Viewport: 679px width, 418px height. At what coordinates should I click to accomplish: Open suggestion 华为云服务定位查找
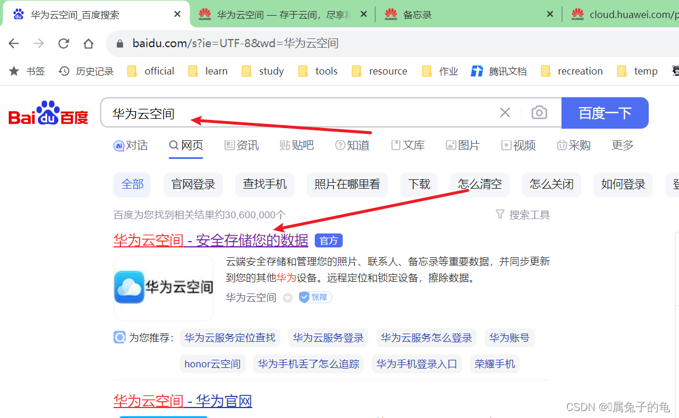point(230,338)
